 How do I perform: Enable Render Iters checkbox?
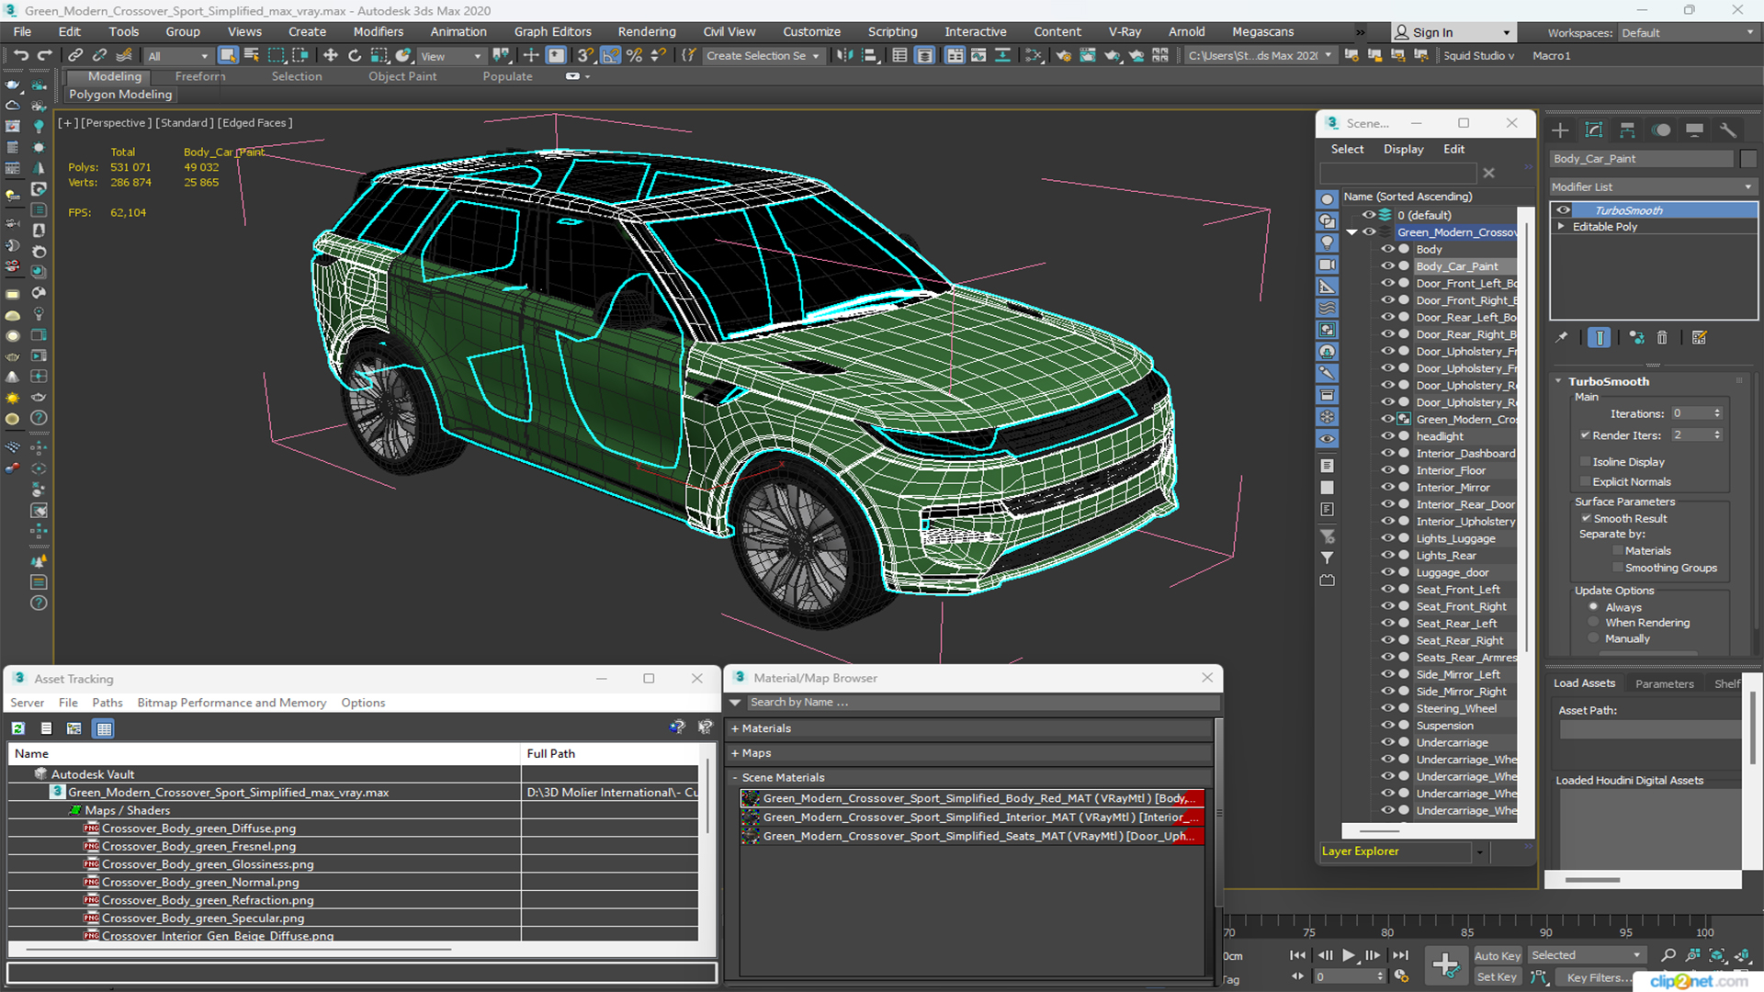[1585, 435]
